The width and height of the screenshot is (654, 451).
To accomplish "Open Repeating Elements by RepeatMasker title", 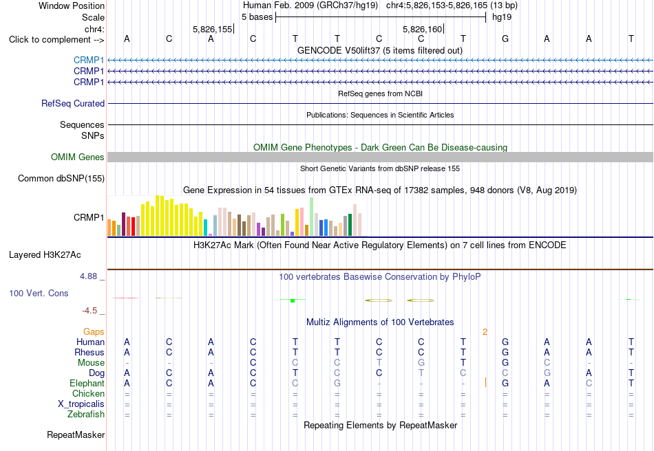I will (380, 425).
